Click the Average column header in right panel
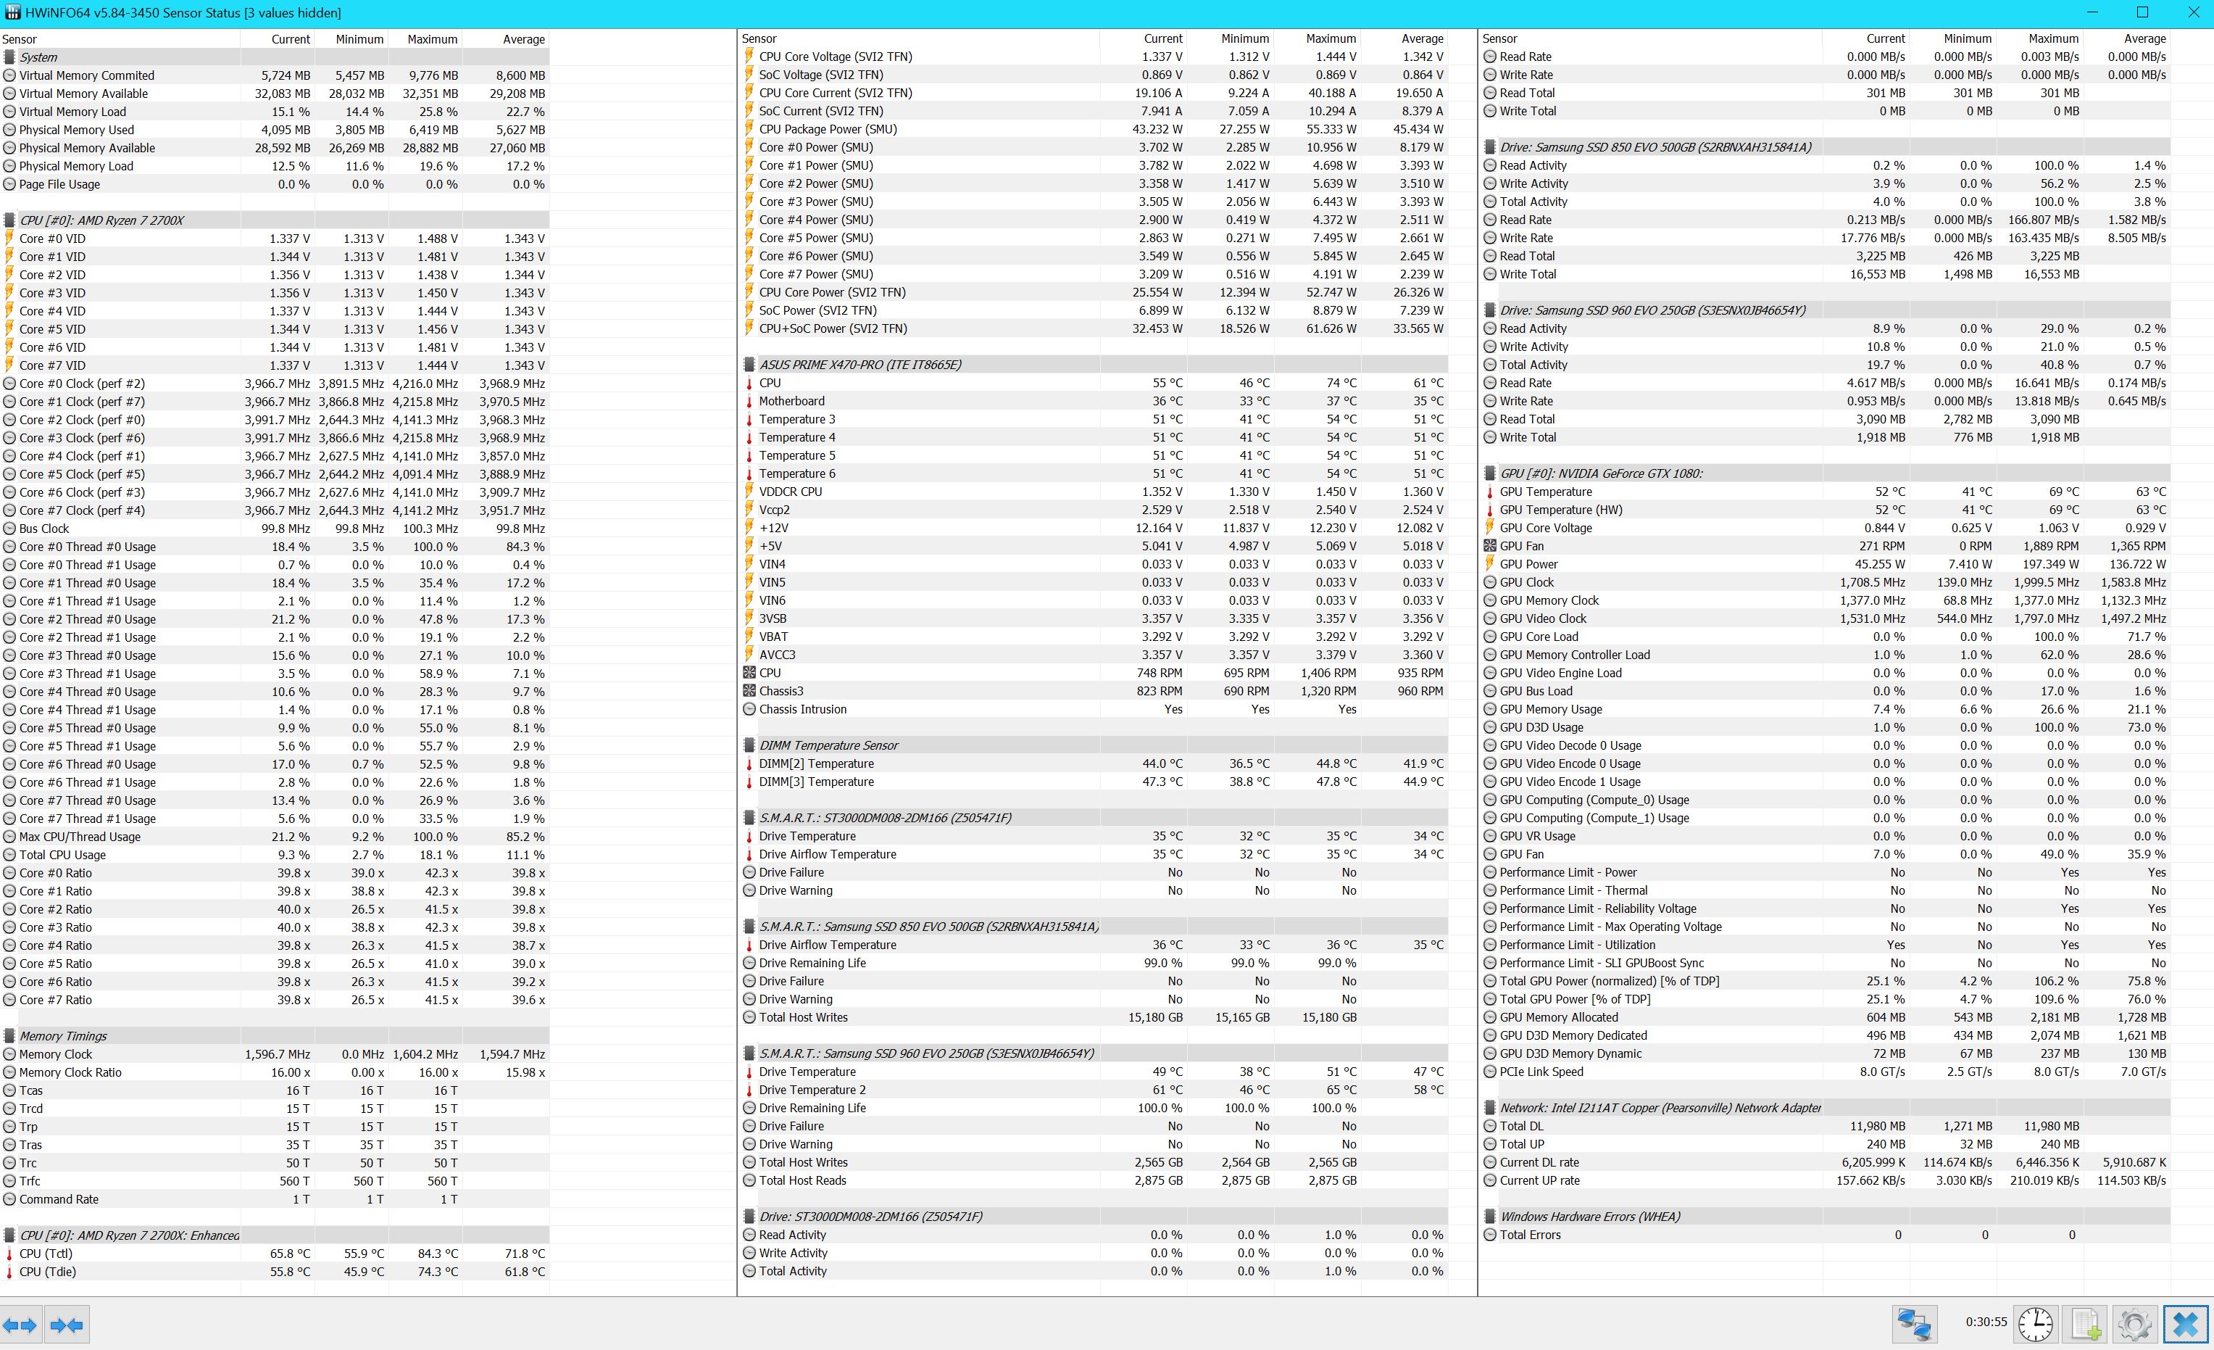2214x1350 pixels. pyautogui.click(x=2144, y=38)
